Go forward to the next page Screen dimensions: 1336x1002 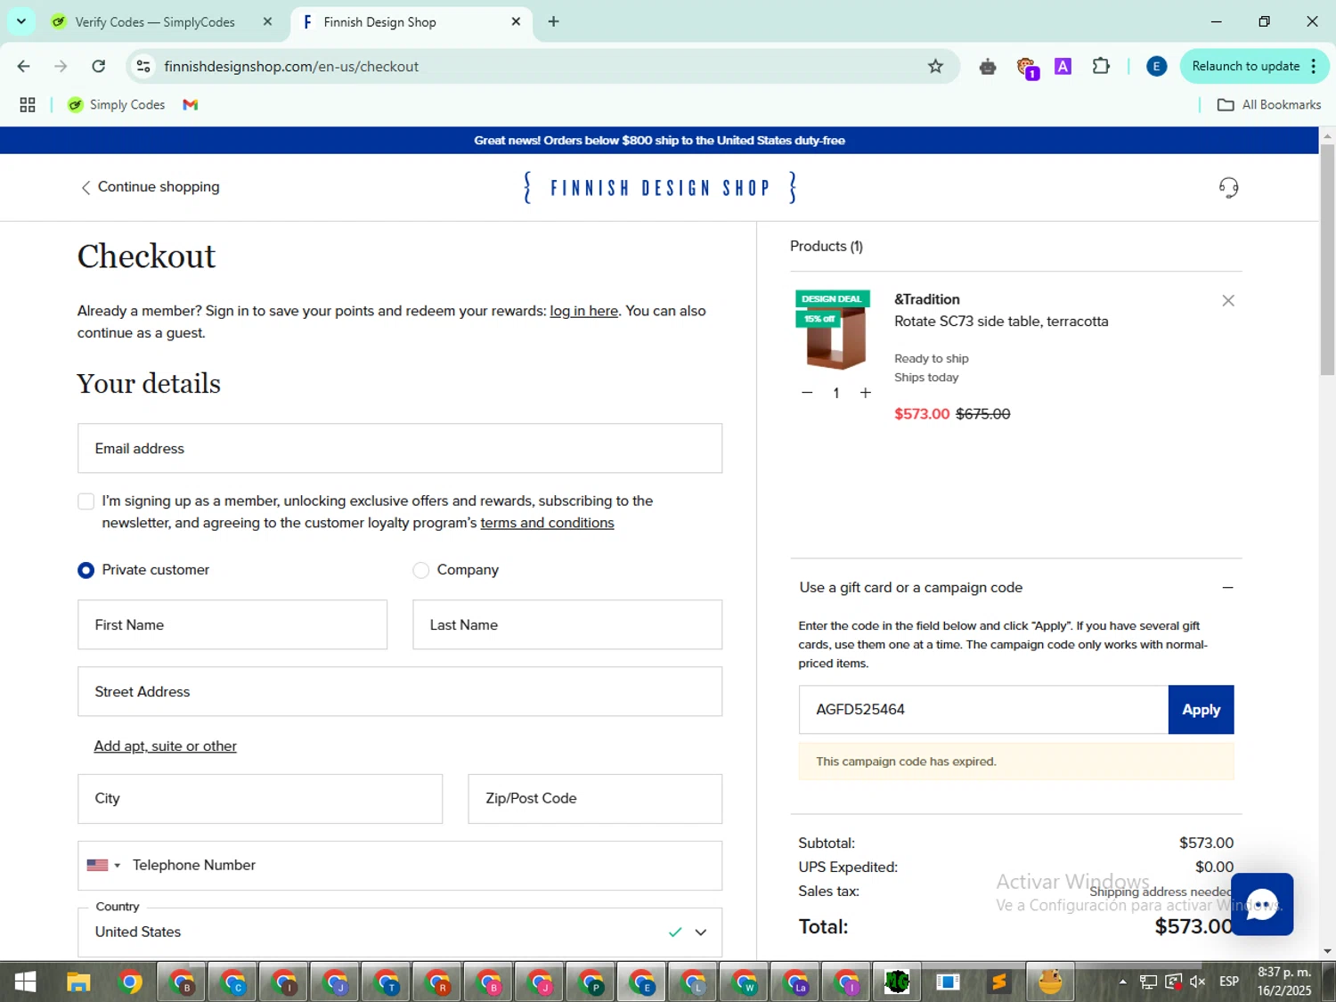click(x=61, y=67)
